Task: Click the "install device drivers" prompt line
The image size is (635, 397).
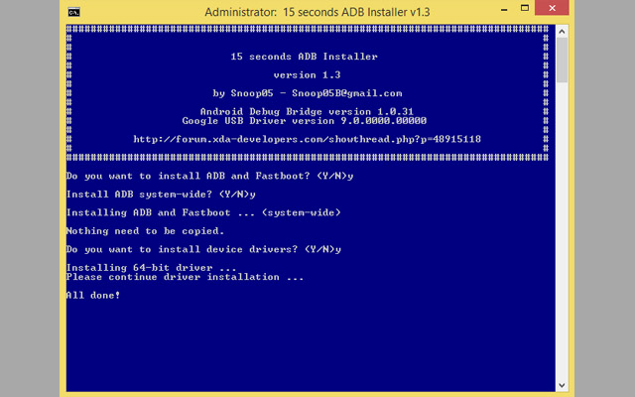Action: tap(203, 249)
